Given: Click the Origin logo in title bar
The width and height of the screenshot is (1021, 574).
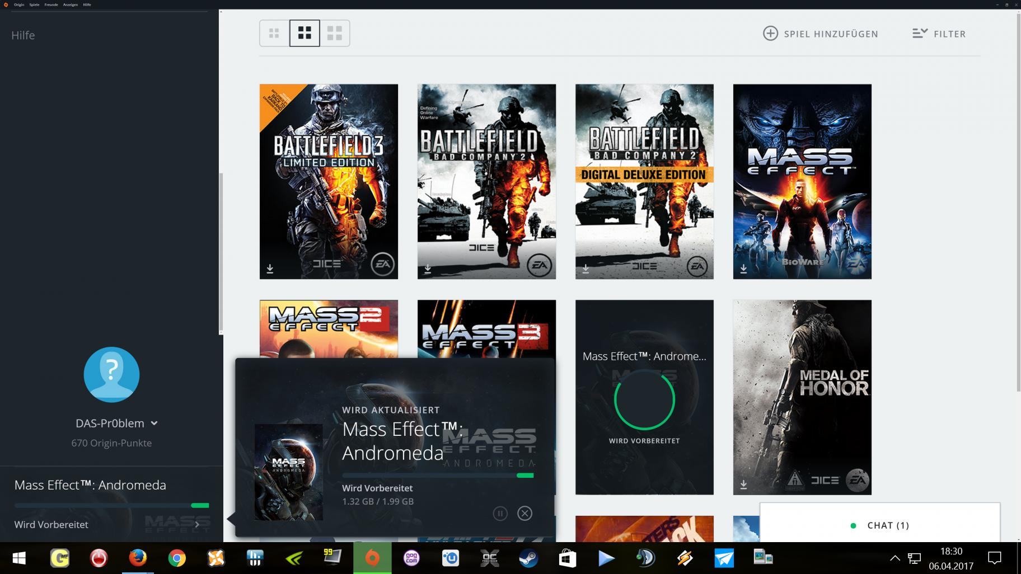Looking at the screenshot, I should click(x=6, y=4).
